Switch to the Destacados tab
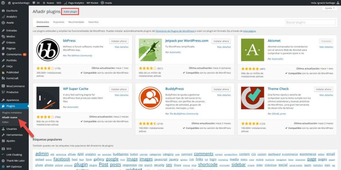341x170 pixels. click(x=42, y=22)
